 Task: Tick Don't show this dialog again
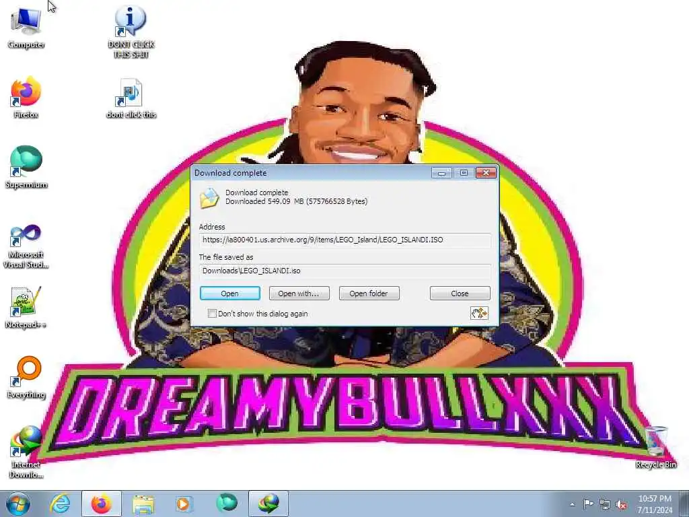[x=212, y=314]
